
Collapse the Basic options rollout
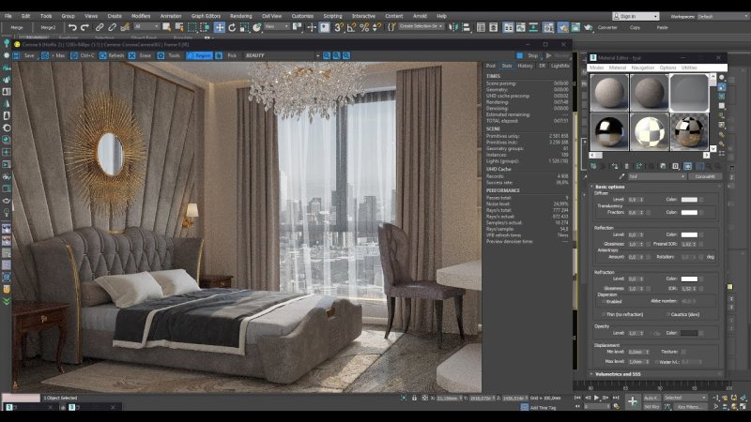click(x=615, y=187)
